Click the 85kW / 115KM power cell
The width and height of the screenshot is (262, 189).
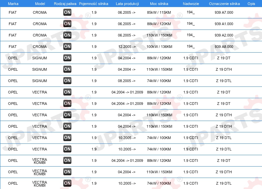(159, 12)
